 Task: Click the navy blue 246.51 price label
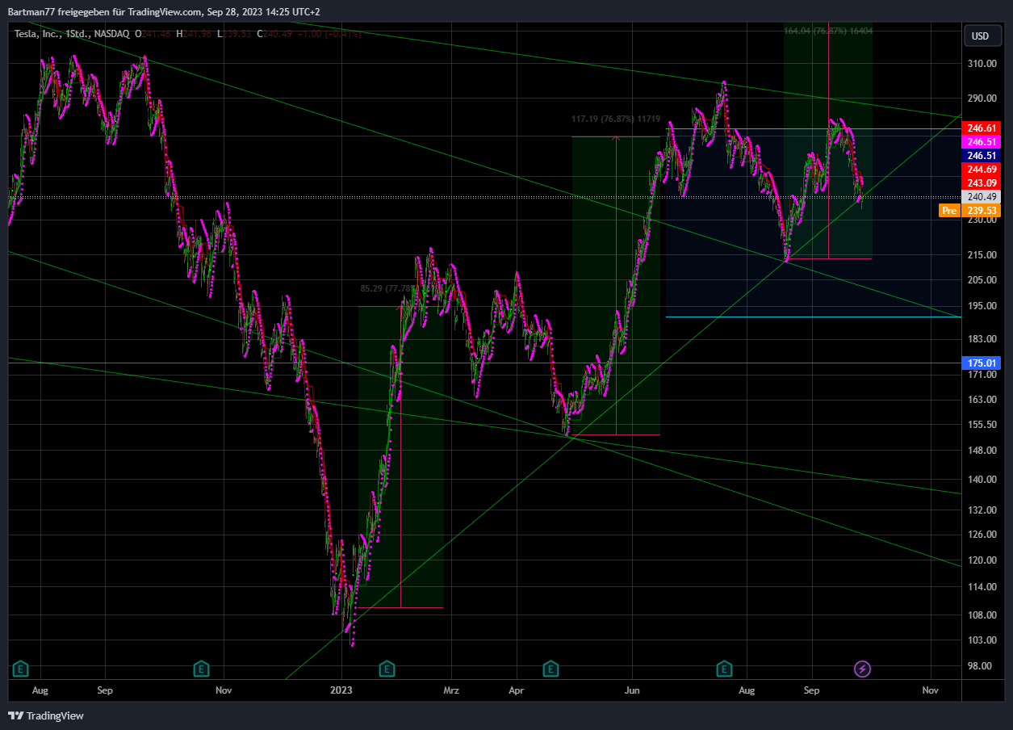[x=982, y=155]
